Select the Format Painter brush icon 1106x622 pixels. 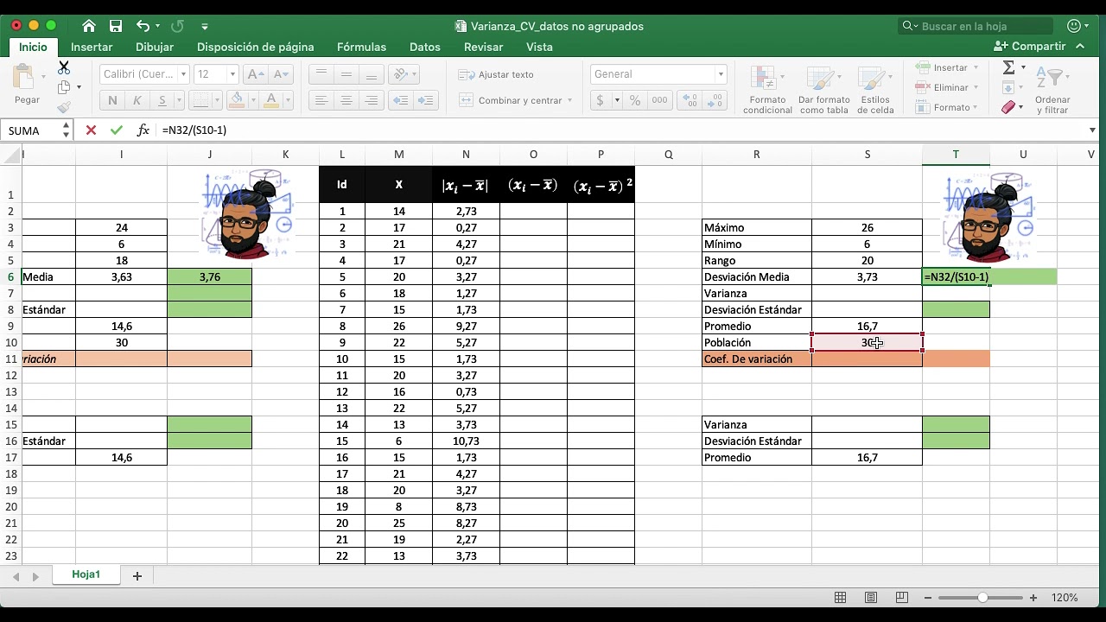64,108
